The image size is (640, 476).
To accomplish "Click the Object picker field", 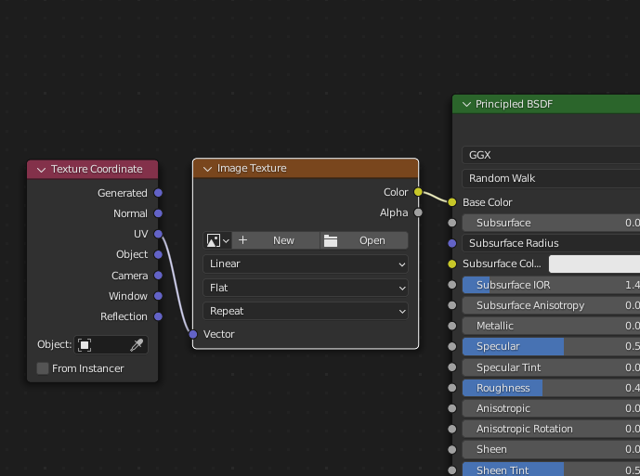I will (x=111, y=344).
